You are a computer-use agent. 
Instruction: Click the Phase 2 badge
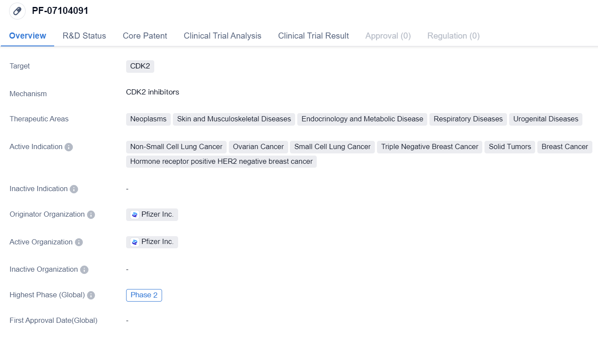pos(144,295)
